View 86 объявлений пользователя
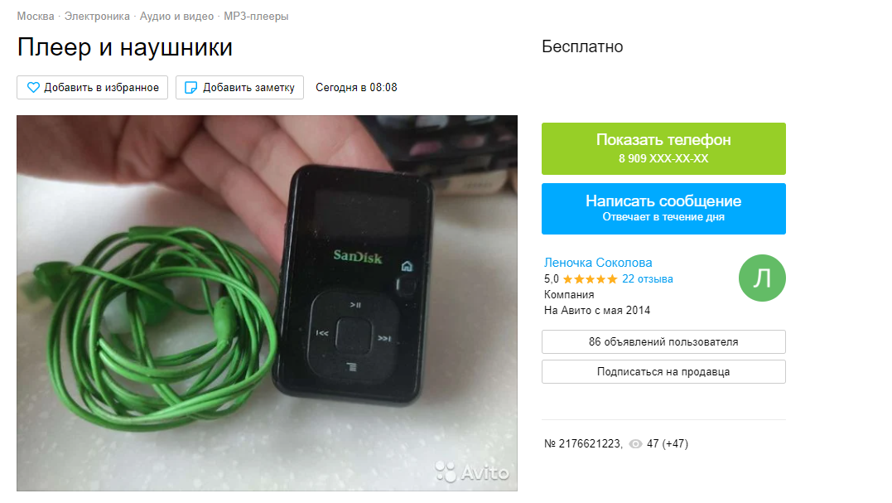Viewport: 892px width, 503px height. click(663, 342)
